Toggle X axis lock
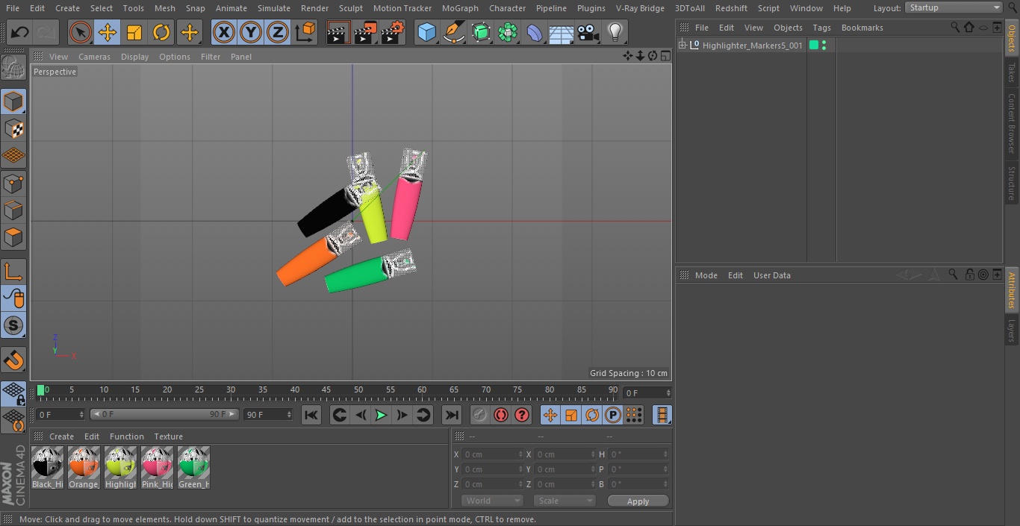This screenshot has width=1020, height=526. (224, 32)
